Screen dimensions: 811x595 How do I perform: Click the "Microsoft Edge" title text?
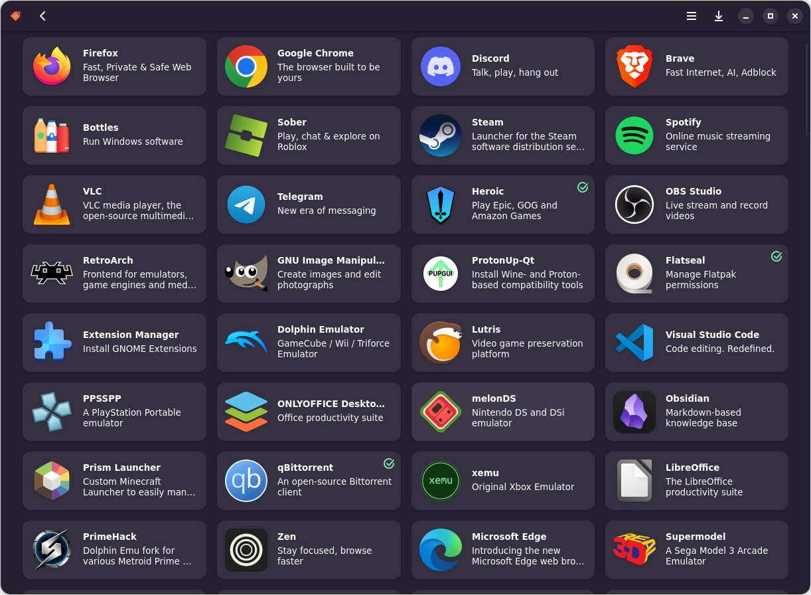coord(509,537)
